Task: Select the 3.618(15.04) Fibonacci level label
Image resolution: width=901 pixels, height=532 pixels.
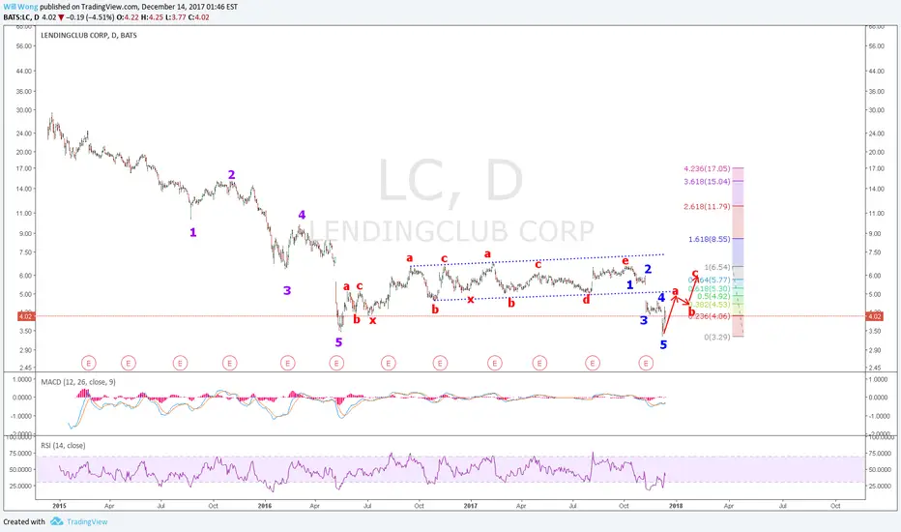Action: click(x=707, y=181)
